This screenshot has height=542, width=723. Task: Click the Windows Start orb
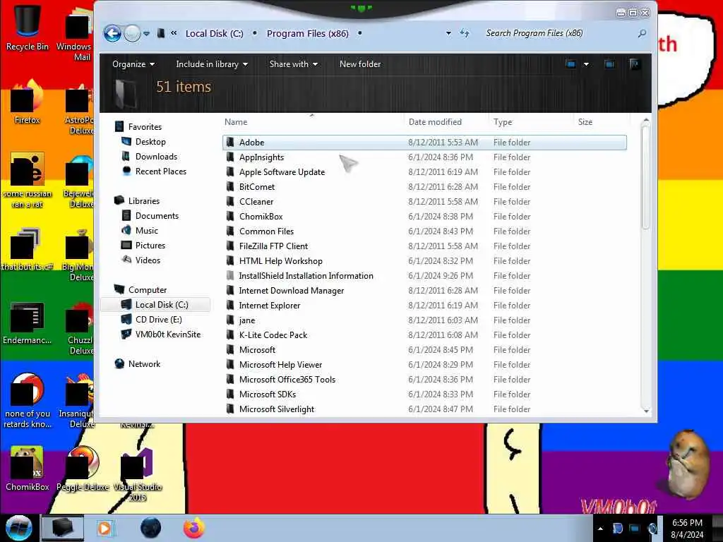pyautogui.click(x=18, y=528)
